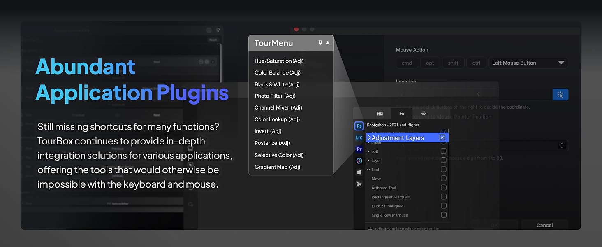Switch to the keyboard tab icon
This screenshot has height=247, width=602.
coord(380,114)
